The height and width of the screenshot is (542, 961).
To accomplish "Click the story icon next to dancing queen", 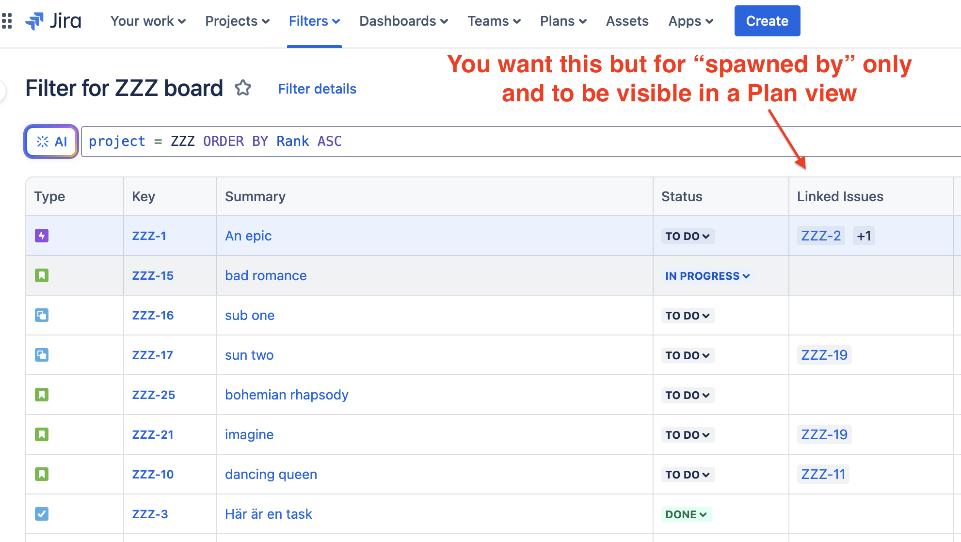I will [x=42, y=474].
